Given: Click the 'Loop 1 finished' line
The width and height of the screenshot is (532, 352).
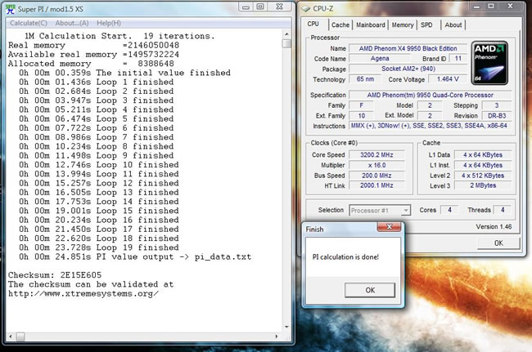Looking at the screenshot, I should coord(97,82).
